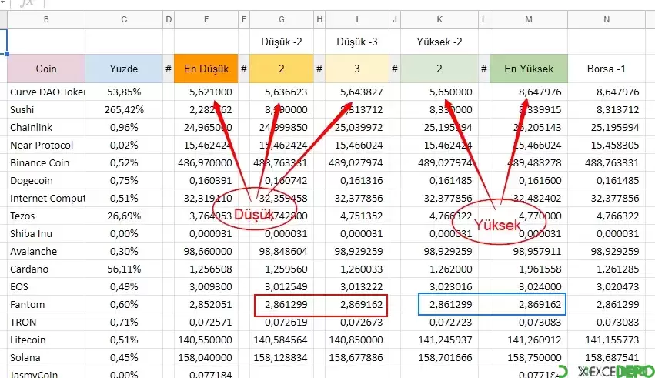Select the Avalanche cell
Image resolution: width=655 pixels, height=378 pixels.
click(46, 252)
